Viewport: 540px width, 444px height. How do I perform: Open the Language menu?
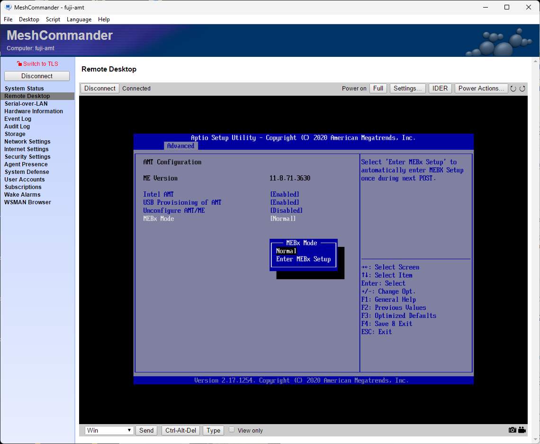tap(79, 19)
